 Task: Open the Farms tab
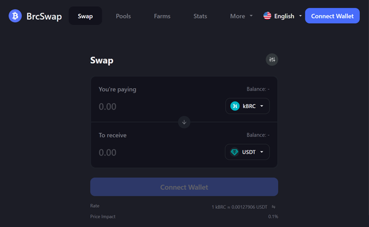click(x=162, y=16)
